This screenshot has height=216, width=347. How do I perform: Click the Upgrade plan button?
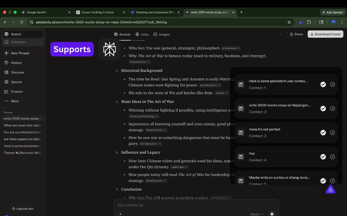[x=23, y=209]
